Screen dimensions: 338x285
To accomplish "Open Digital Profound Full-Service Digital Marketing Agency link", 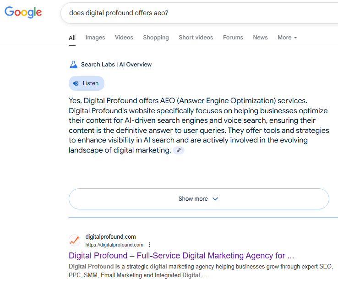I will 181,256.
